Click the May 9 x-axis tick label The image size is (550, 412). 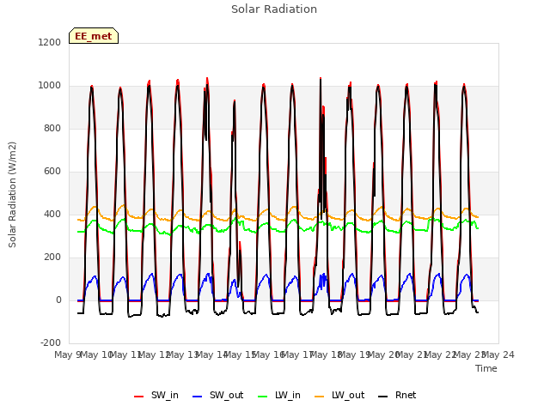[67, 355]
